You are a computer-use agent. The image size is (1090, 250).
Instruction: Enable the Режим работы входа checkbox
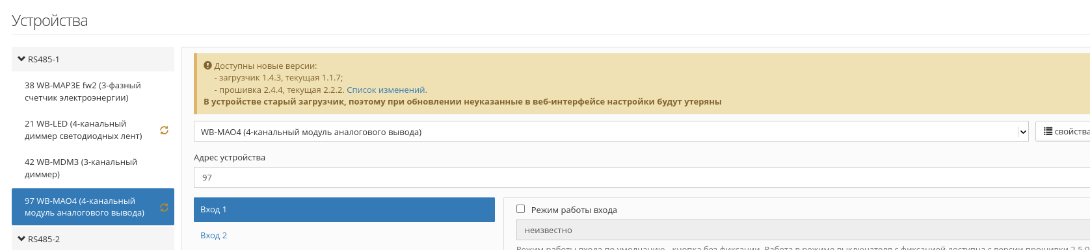pyautogui.click(x=520, y=209)
